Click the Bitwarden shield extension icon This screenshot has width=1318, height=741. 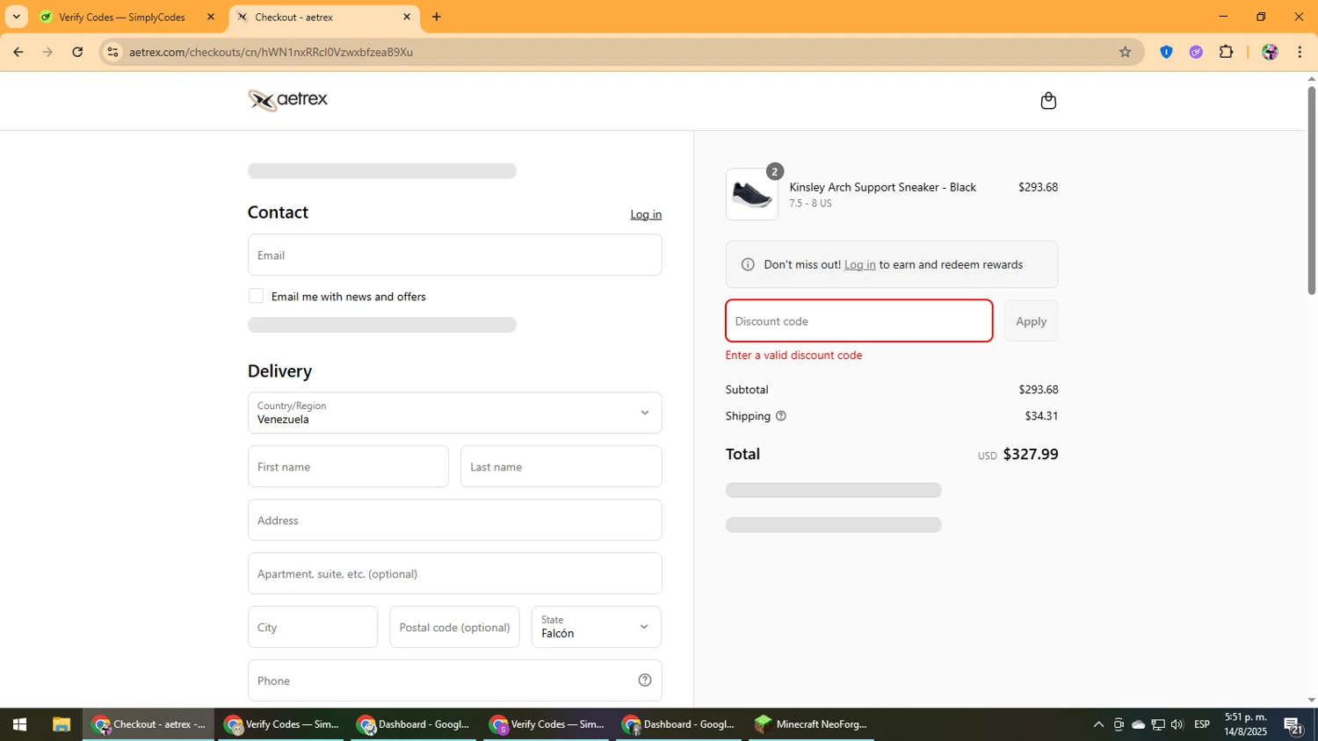[x=1166, y=52]
